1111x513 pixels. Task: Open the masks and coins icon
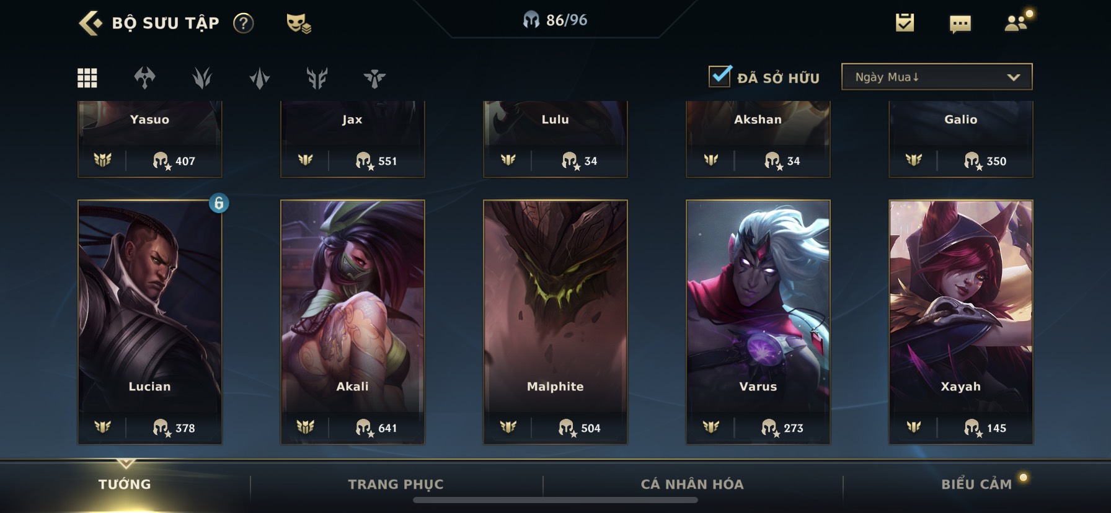[298, 24]
